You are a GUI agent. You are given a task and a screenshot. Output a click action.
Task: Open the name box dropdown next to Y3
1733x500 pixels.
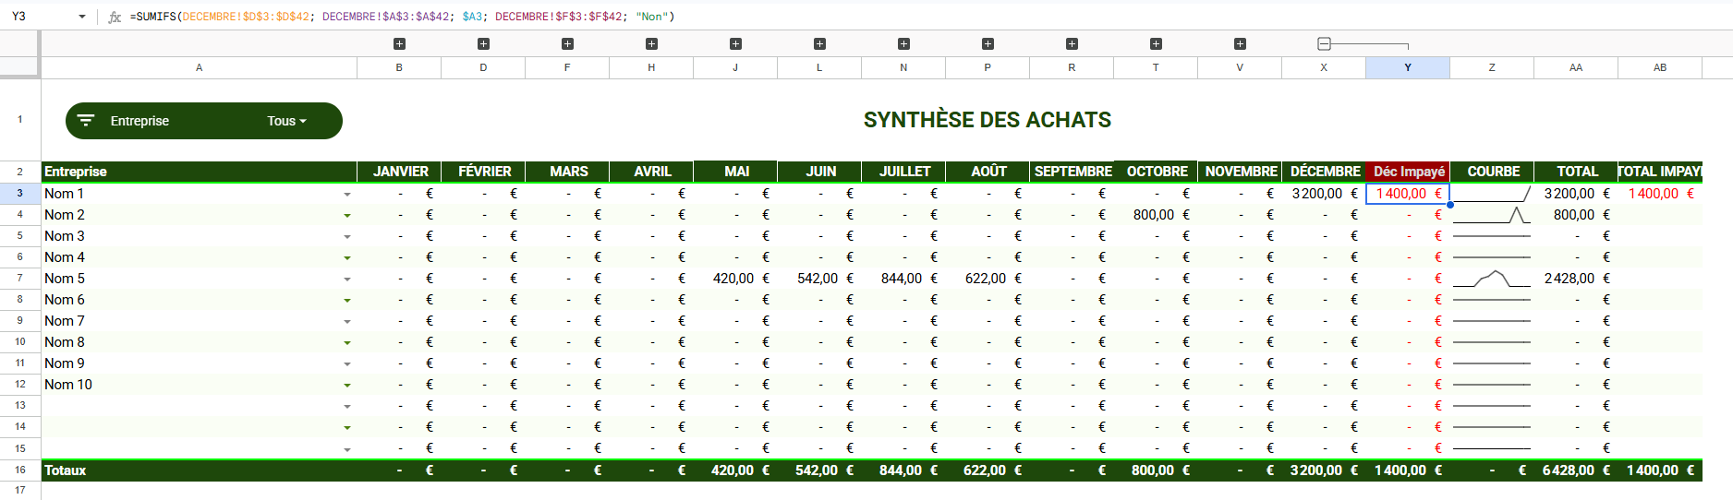[82, 17]
